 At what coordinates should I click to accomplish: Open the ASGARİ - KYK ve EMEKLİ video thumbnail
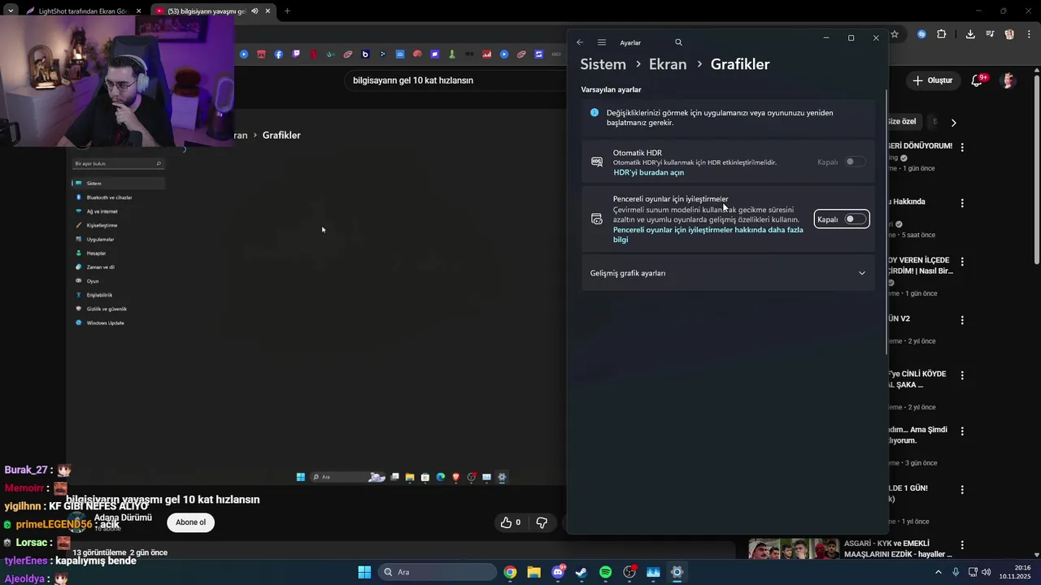[x=794, y=548]
